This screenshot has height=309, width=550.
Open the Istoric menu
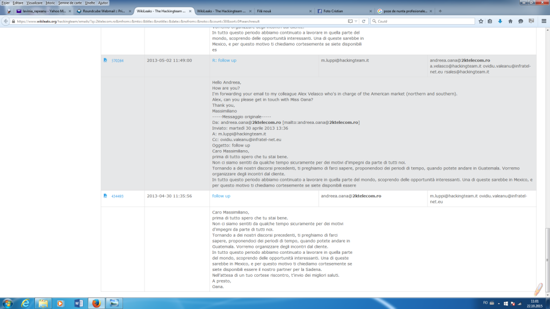click(x=50, y=4)
